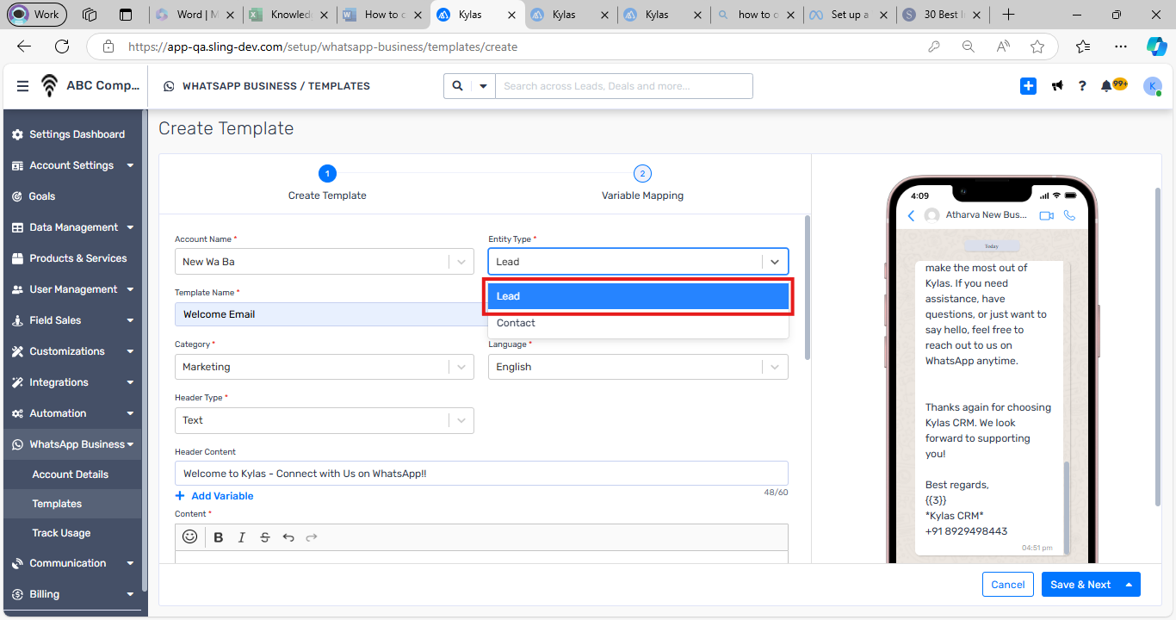Open browser settings and more menu
The image size is (1176, 620).
coord(1120,46)
